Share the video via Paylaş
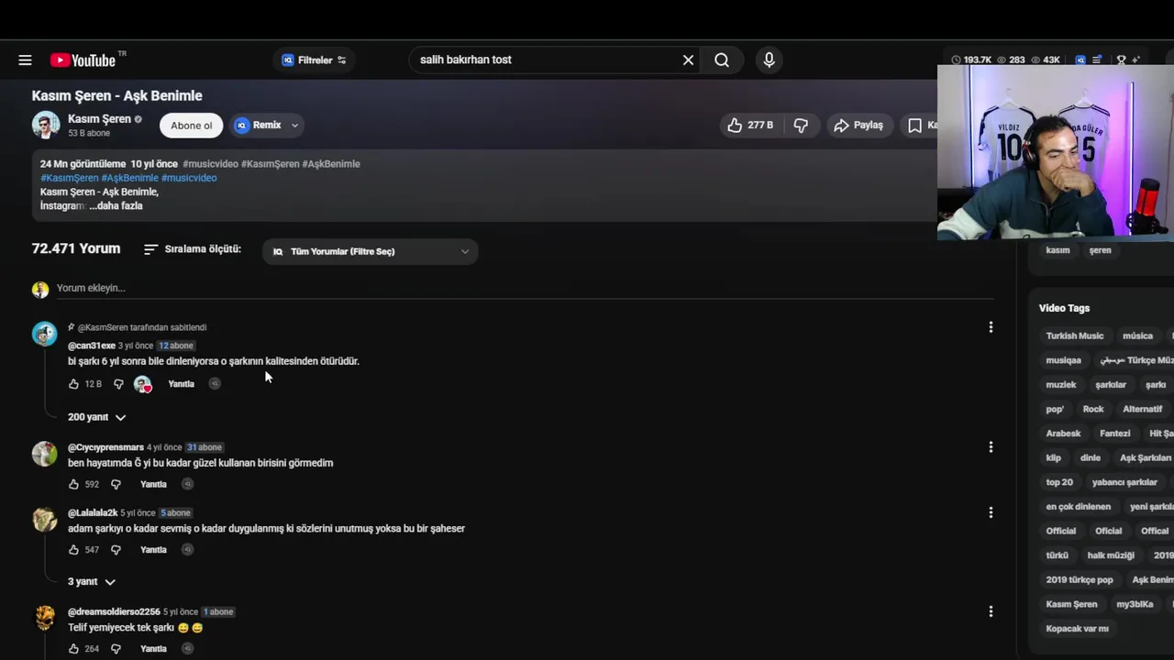Viewport: 1174px width, 660px height. (x=858, y=126)
